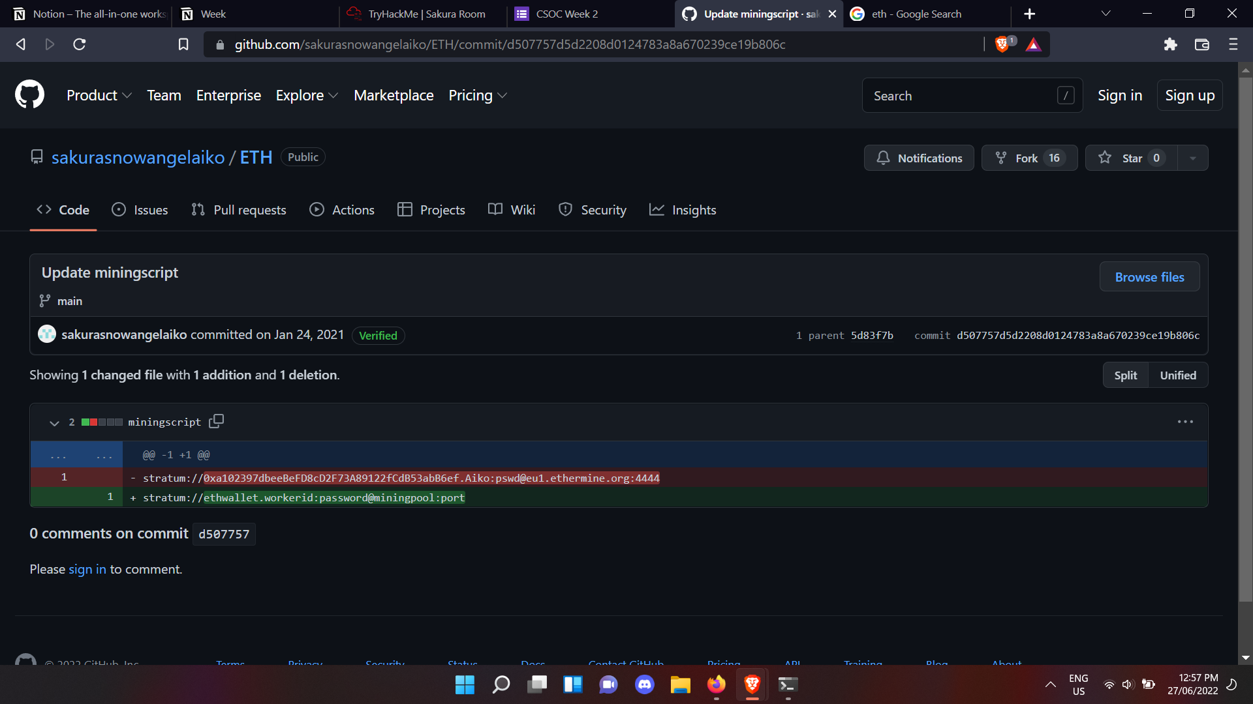Expand the Explore menu
The image size is (1253, 704).
pyautogui.click(x=307, y=95)
